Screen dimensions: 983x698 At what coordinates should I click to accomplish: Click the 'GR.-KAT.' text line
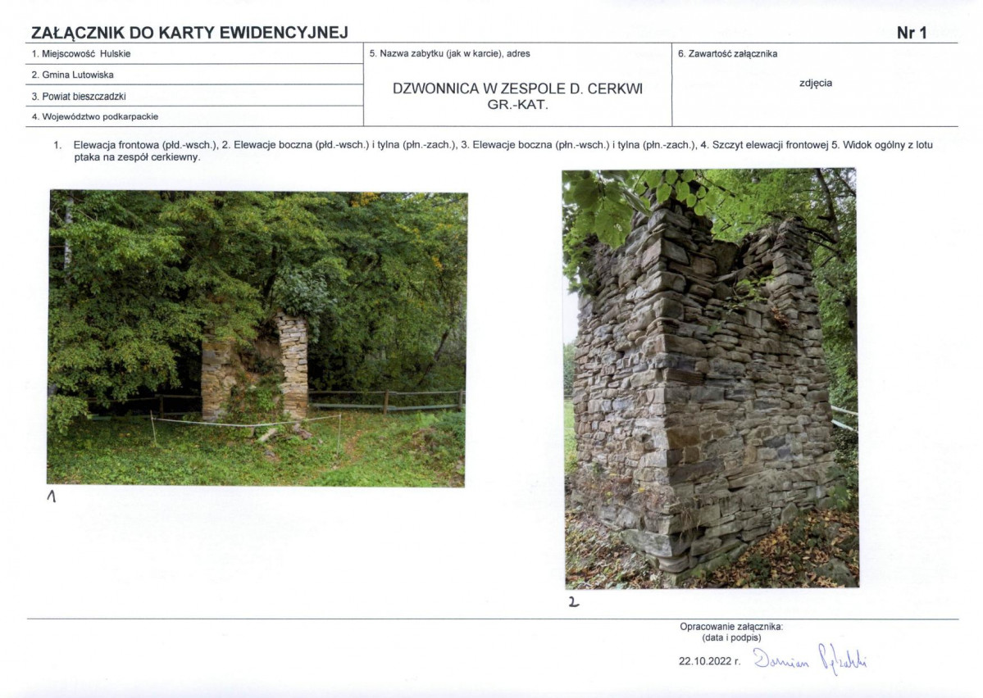(x=517, y=105)
